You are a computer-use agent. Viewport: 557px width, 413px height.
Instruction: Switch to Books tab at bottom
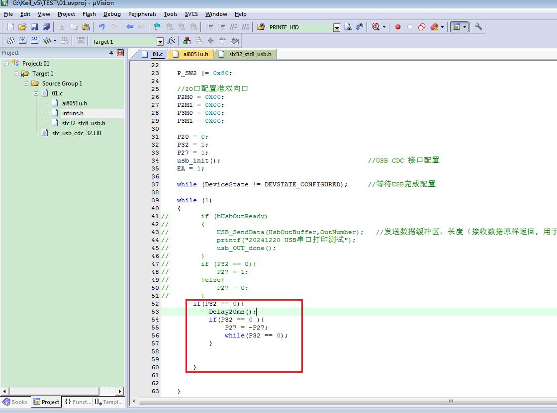[x=15, y=402]
